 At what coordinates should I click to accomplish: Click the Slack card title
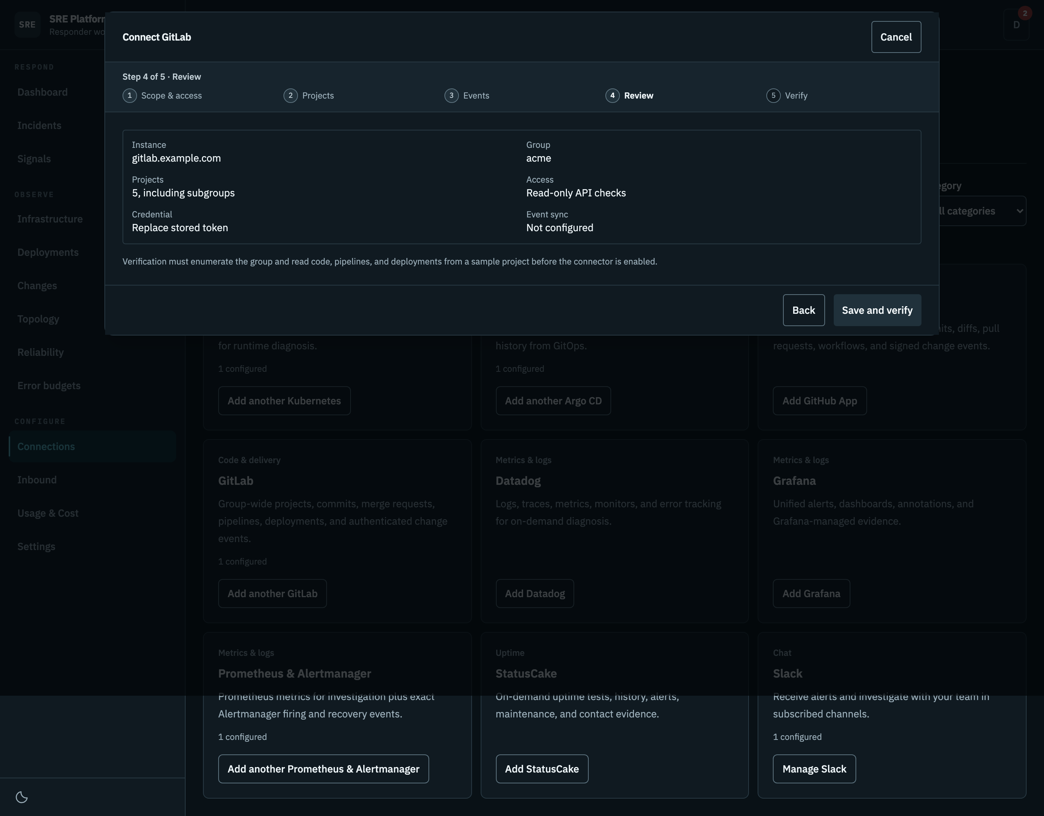tap(787, 674)
